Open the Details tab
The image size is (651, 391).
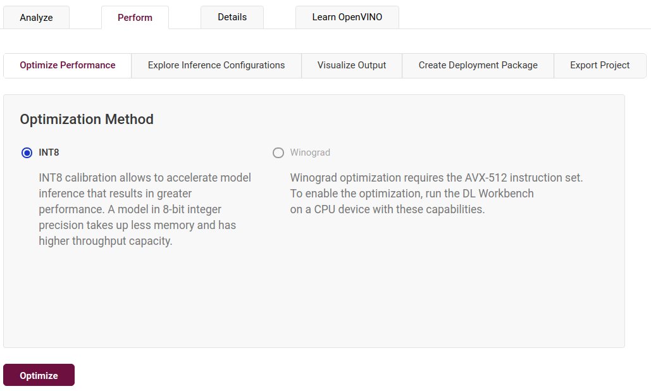[x=232, y=17]
